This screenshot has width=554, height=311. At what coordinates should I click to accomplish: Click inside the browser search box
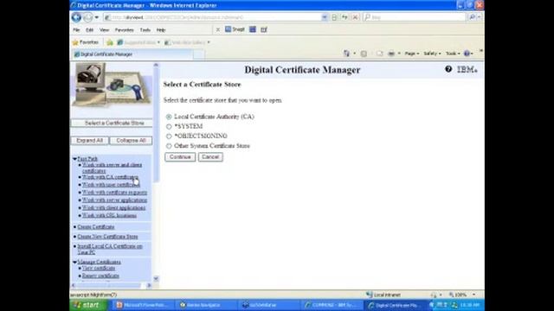click(414, 17)
